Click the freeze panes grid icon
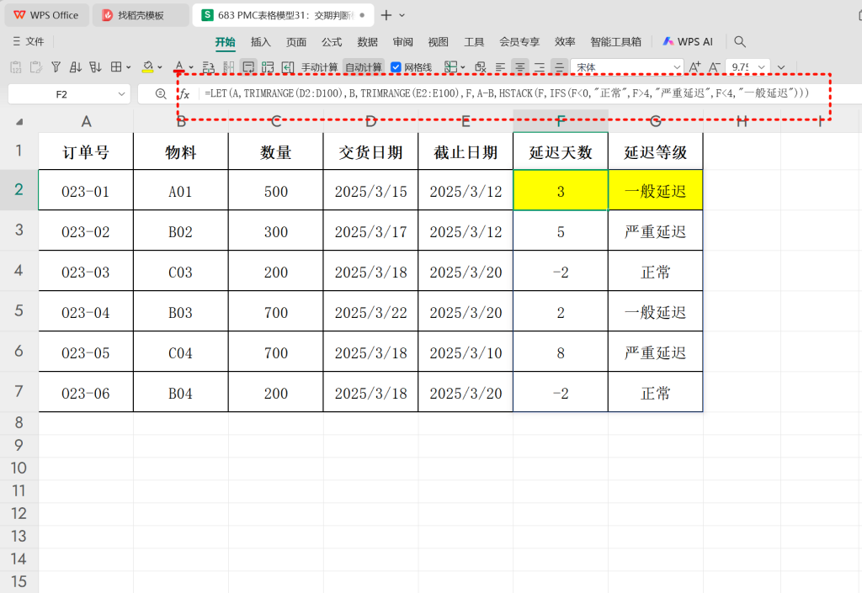 pyautogui.click(x=451, y=67)
